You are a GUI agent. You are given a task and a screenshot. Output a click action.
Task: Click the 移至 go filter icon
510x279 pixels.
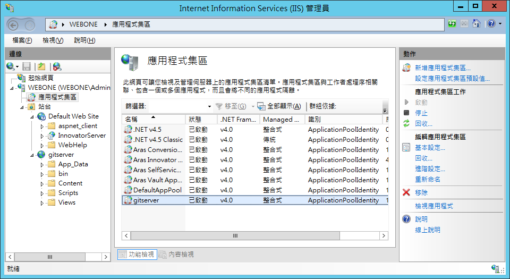219,106
